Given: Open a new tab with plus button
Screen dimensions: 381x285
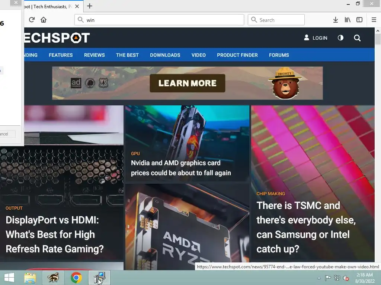Looking at the screenshot, I should [x=89, y=6].
